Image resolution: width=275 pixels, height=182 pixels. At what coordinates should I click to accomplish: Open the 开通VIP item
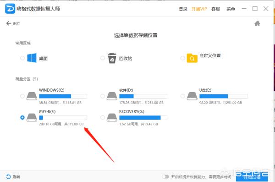(199, 9)
